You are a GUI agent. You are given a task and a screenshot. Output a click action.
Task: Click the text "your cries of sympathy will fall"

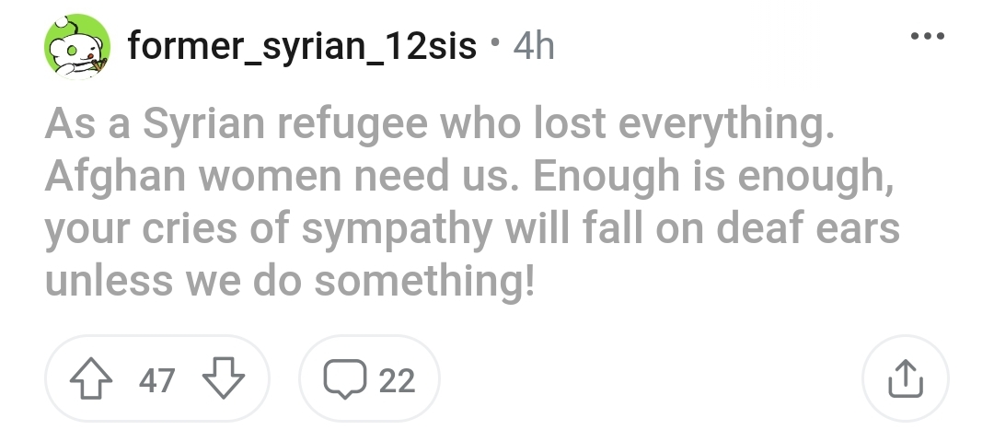[x=343, y=229]
